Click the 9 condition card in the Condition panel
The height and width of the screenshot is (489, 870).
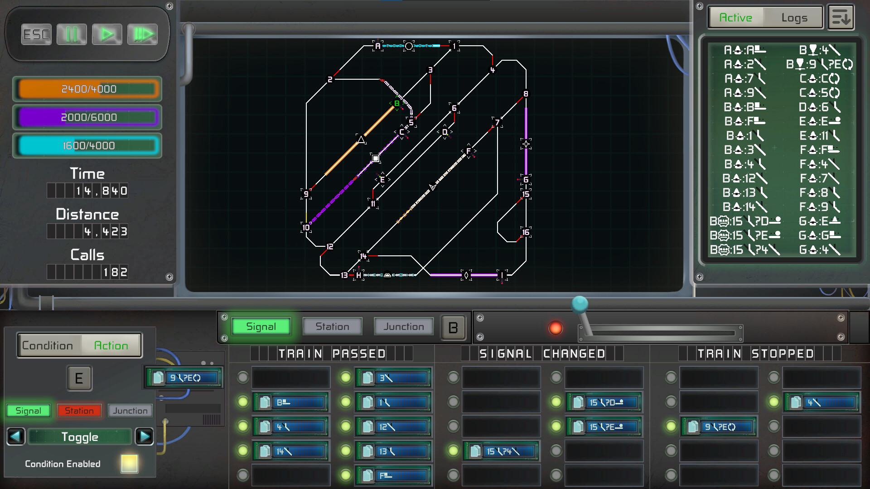tap(183, 377)
